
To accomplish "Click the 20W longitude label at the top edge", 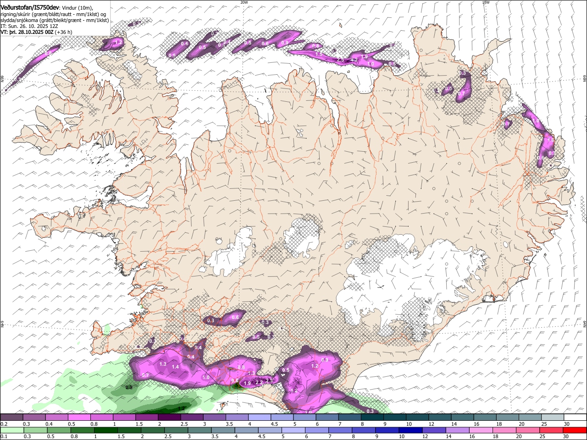I will [x=244, y=2].
